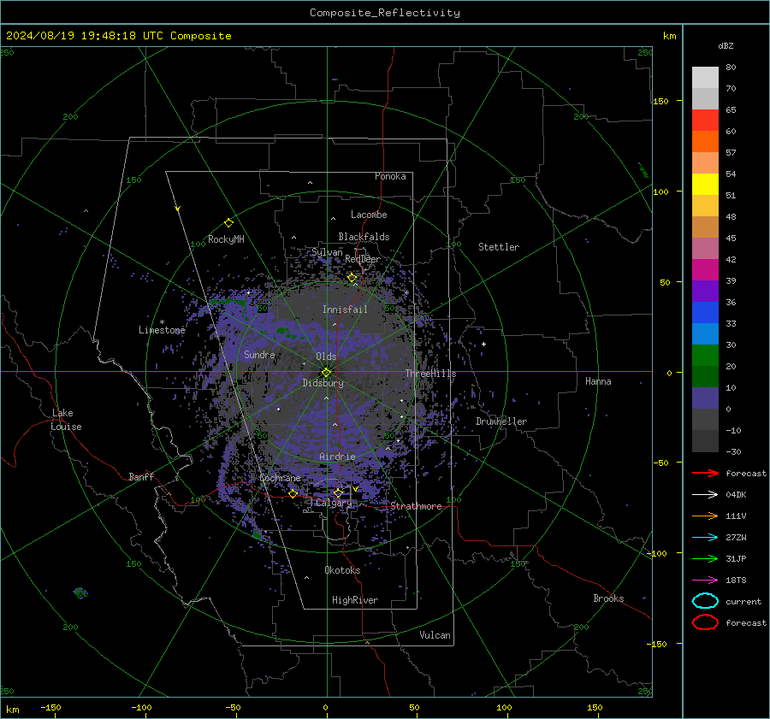Click the purple swatch between 39 and 36 dBZ

click(x=705, y=292)
